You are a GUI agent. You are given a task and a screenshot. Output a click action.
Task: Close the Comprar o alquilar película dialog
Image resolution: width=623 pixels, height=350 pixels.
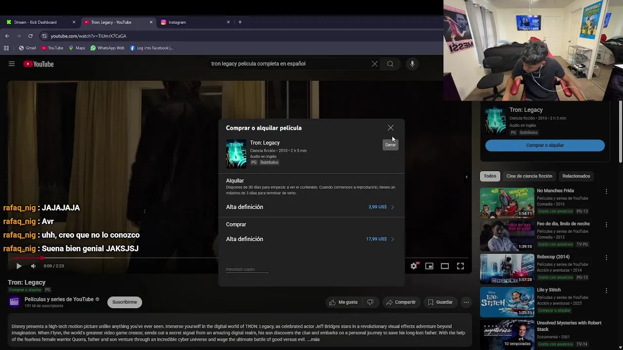390,128
